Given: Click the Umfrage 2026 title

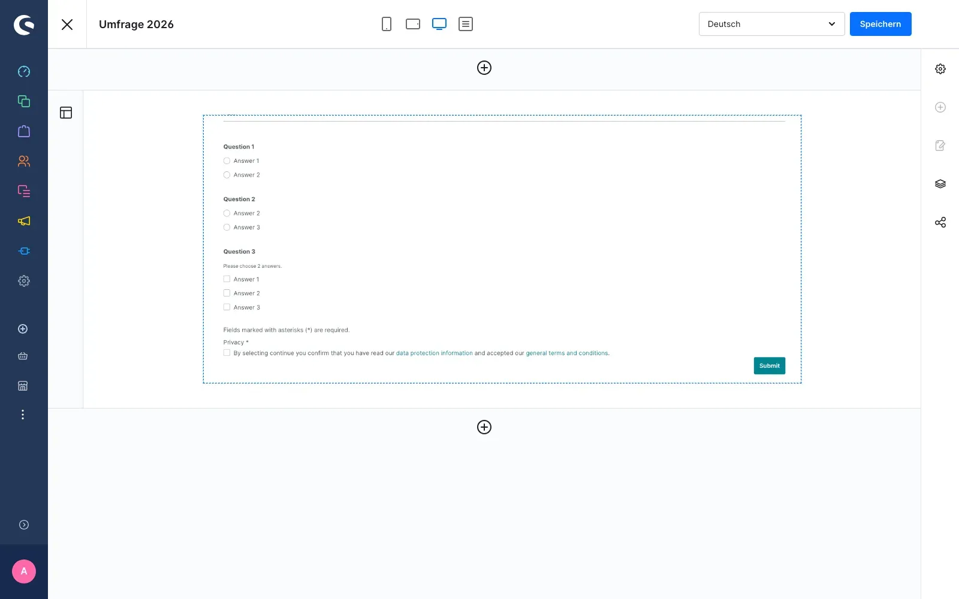Looking at the screenshot, I should 136,25.
